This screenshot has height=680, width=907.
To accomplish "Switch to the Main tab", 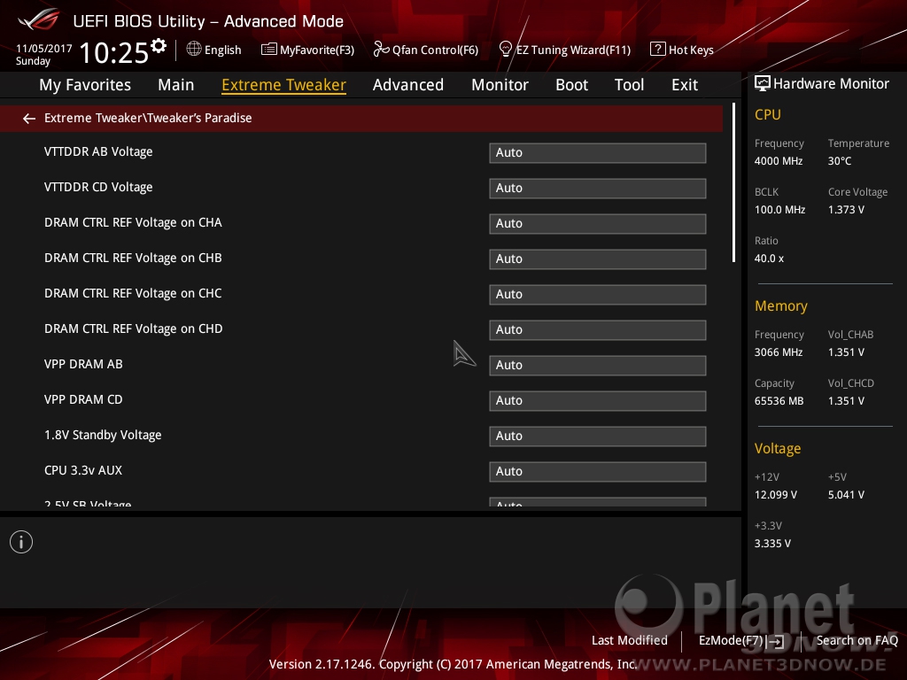I will pos(176,85).
